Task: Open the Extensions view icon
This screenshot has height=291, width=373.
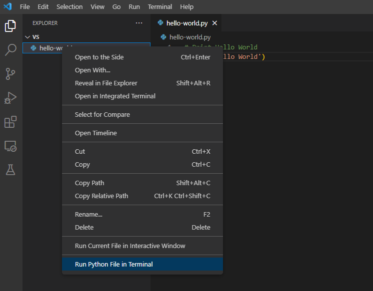Action: (10, 122)
